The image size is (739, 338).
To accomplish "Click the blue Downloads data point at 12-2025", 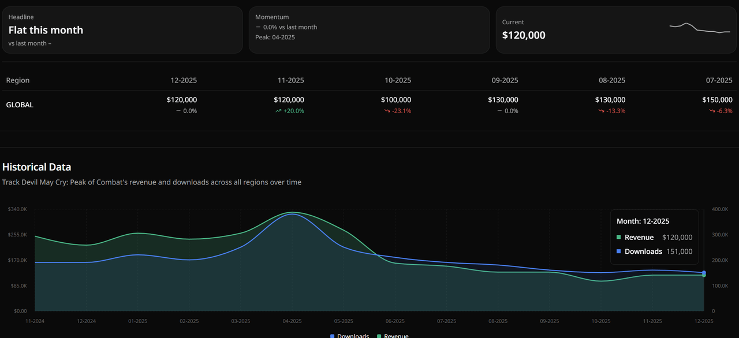I will [704, 272].
